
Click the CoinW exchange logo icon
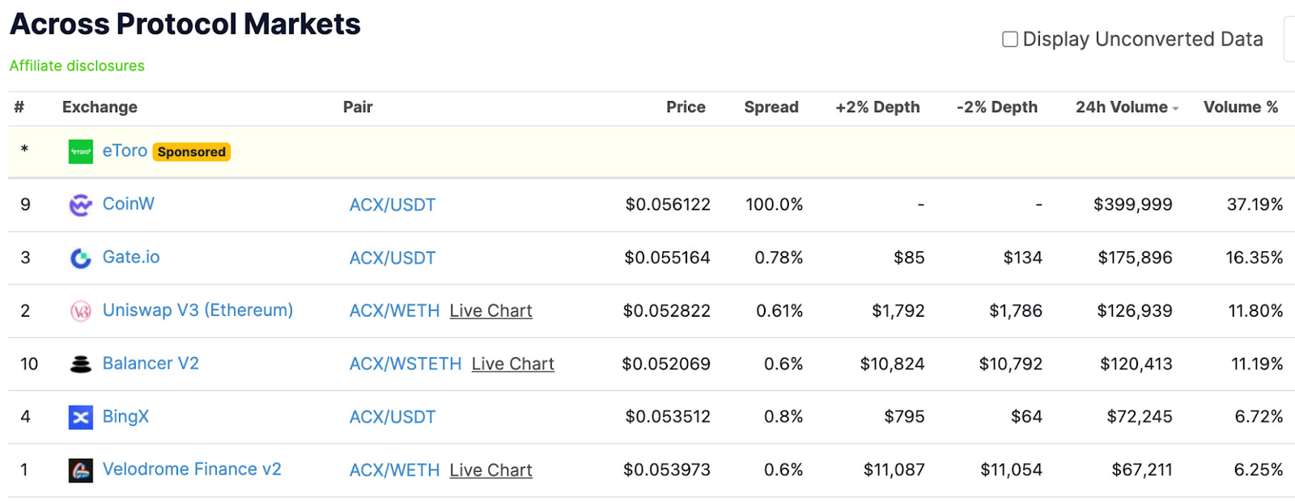[81, 205]
